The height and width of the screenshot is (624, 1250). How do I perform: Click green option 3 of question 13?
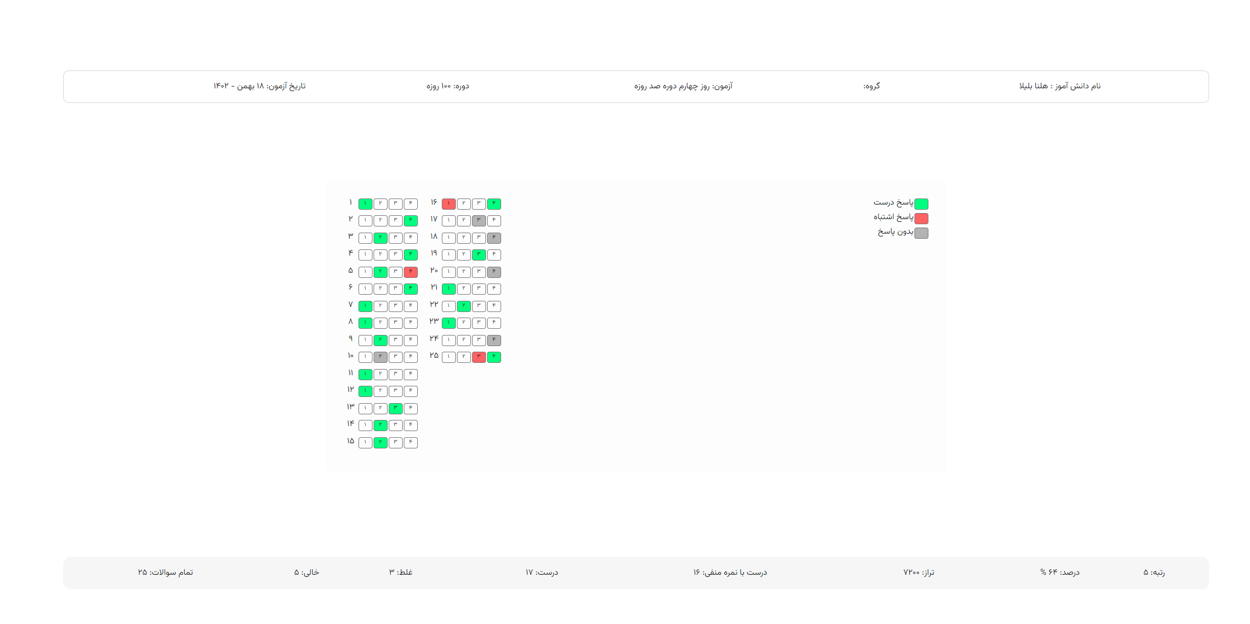click(395, 408)
